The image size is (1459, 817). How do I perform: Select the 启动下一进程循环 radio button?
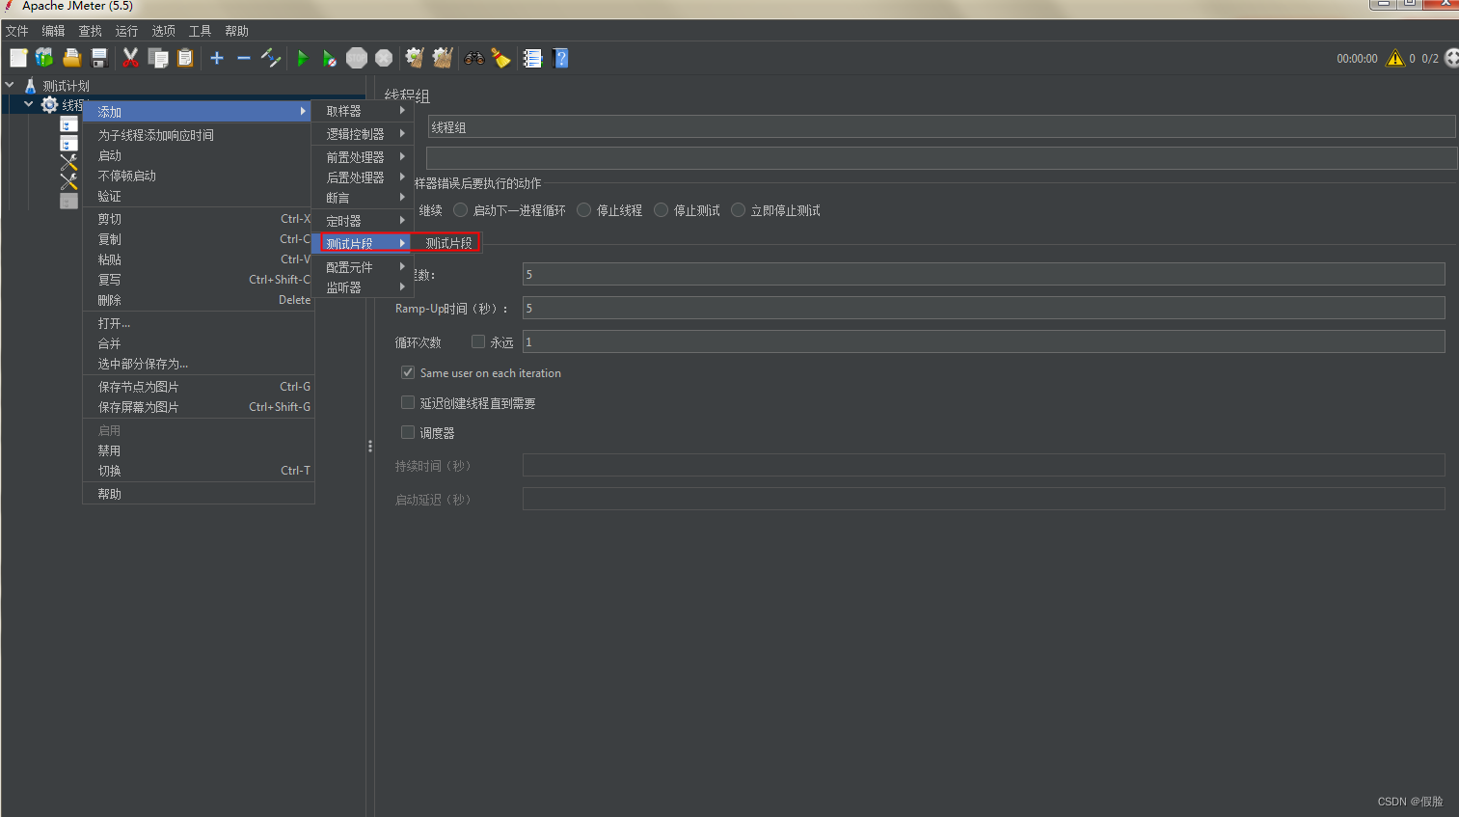coord(461,209)
